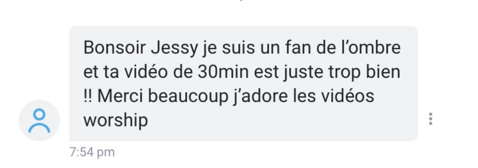Image resolution: width=478 pixels, height=168 pixels.
Task: Click the word "juste" in the message
Action: click(302, 72)
